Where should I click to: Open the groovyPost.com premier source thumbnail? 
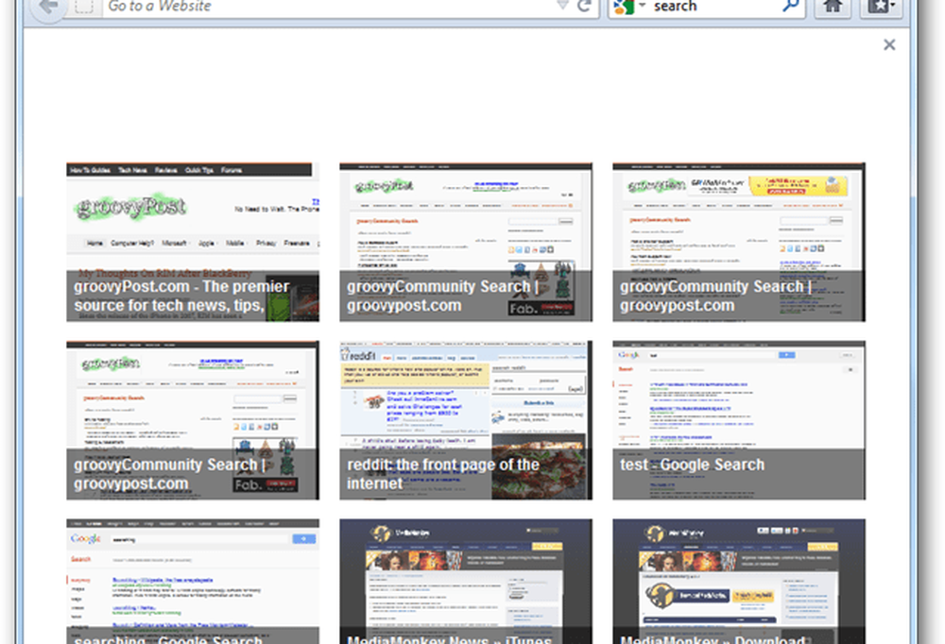click(193, 242)
